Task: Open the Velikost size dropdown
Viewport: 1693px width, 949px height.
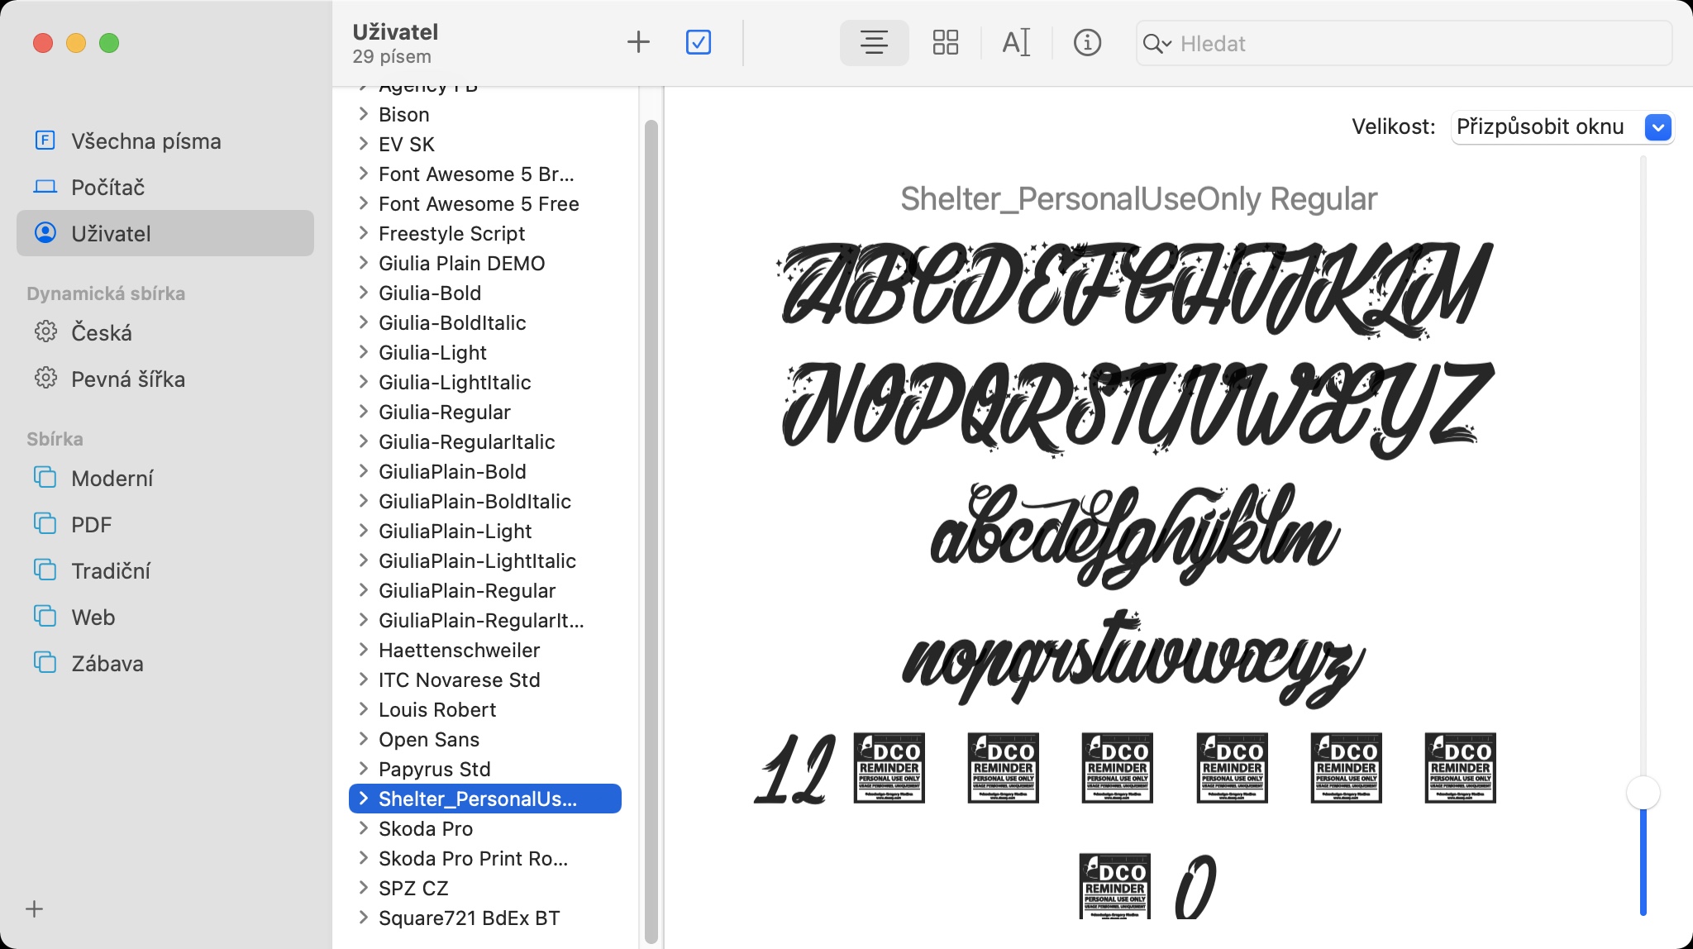Action: [x=1562, y=127]
